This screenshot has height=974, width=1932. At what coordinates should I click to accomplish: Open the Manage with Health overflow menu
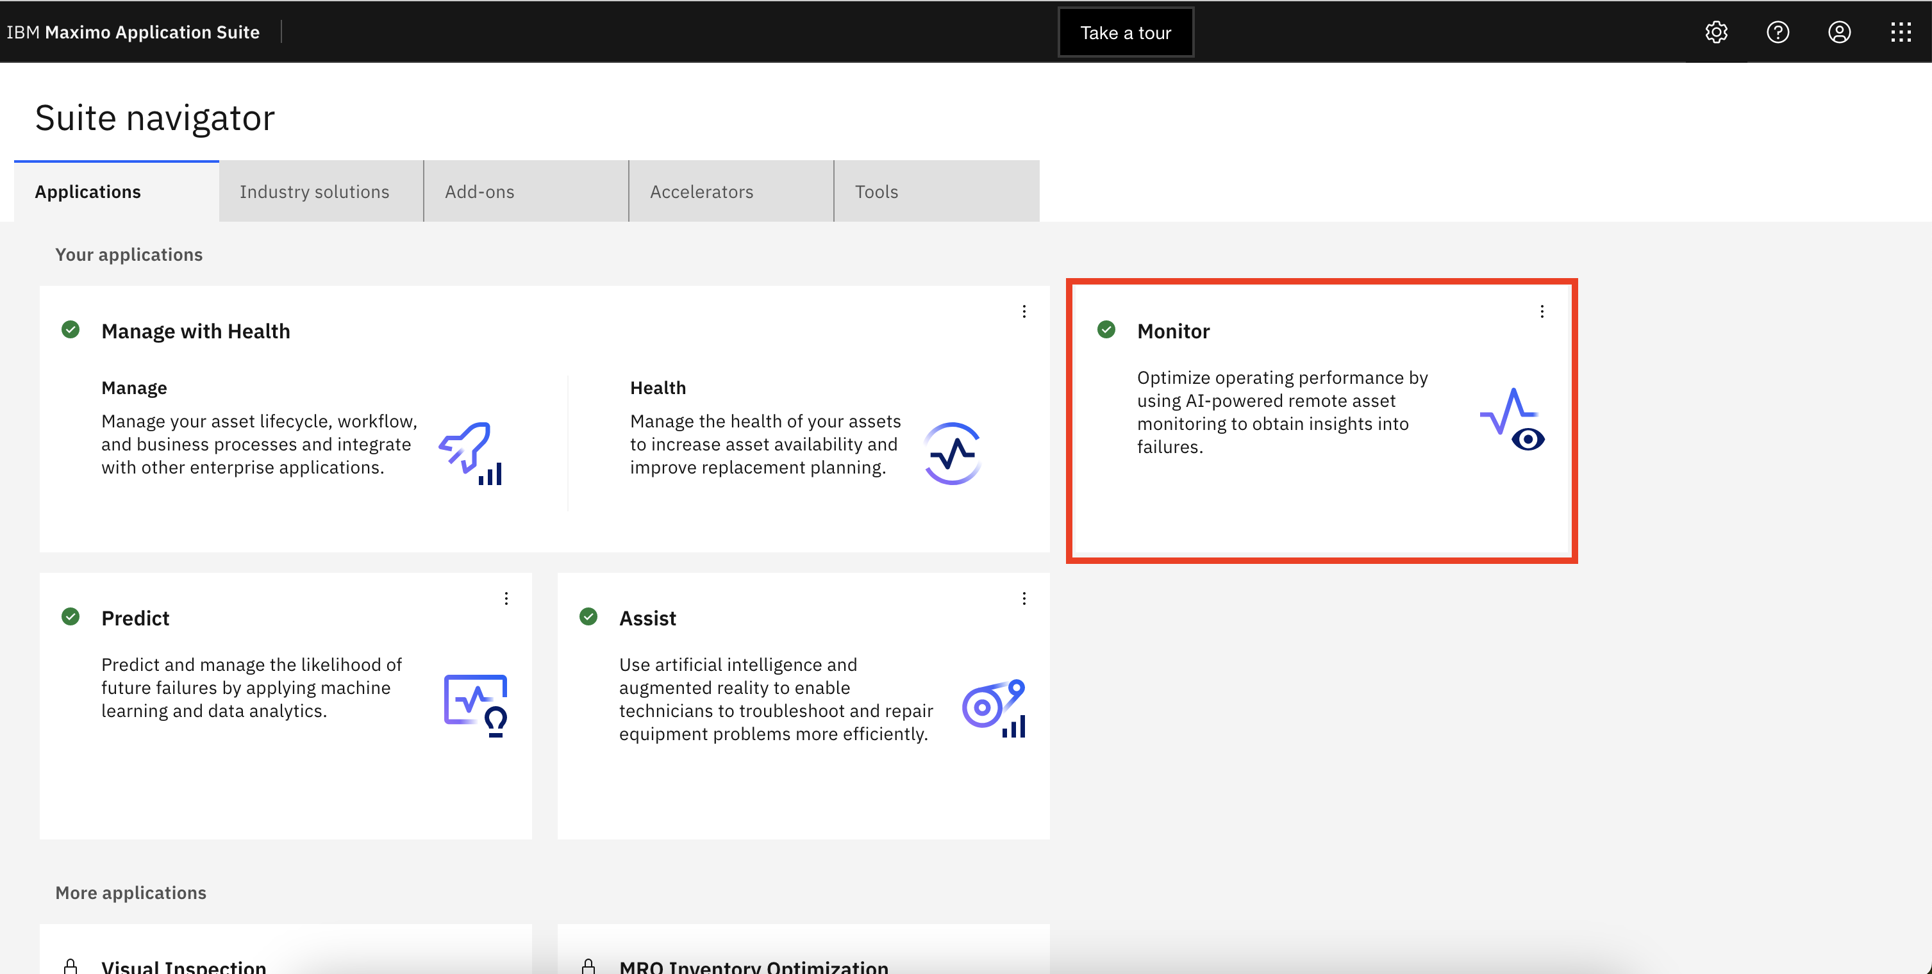point(1024,311)
